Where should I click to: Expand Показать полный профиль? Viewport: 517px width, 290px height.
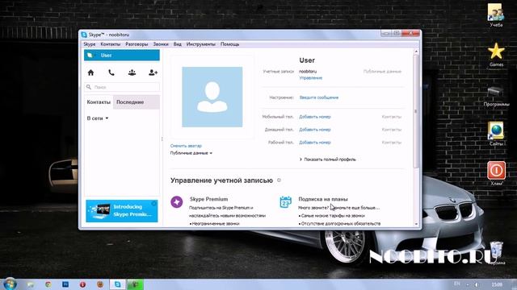tap(328, 159)
